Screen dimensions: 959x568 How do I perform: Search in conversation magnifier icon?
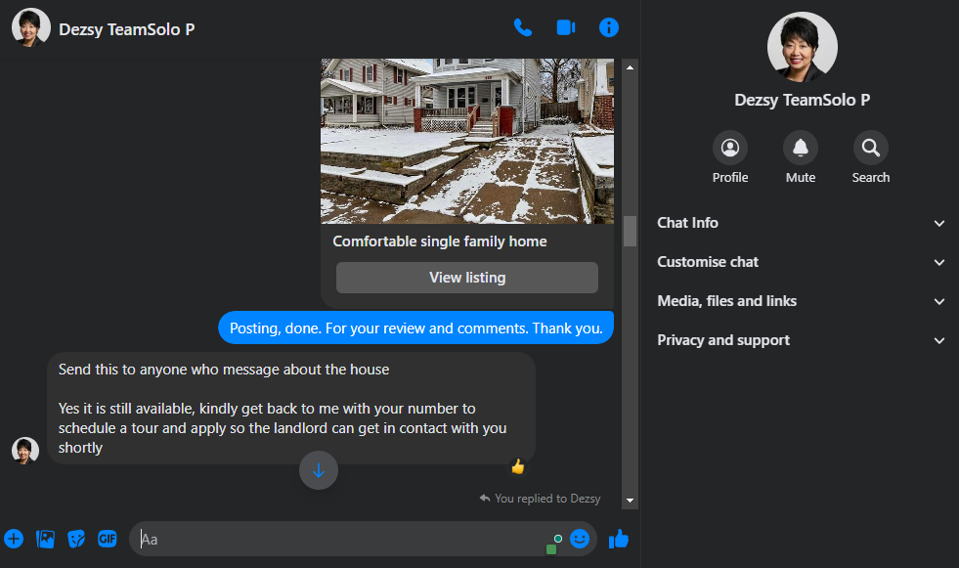(870, 148)
